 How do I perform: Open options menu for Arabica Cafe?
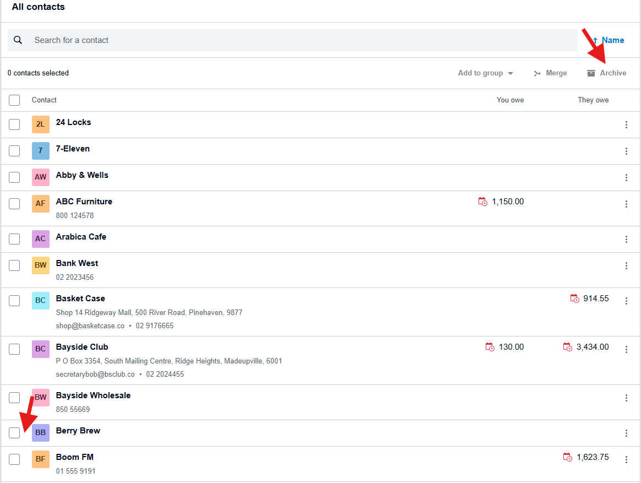click(626, 239)
